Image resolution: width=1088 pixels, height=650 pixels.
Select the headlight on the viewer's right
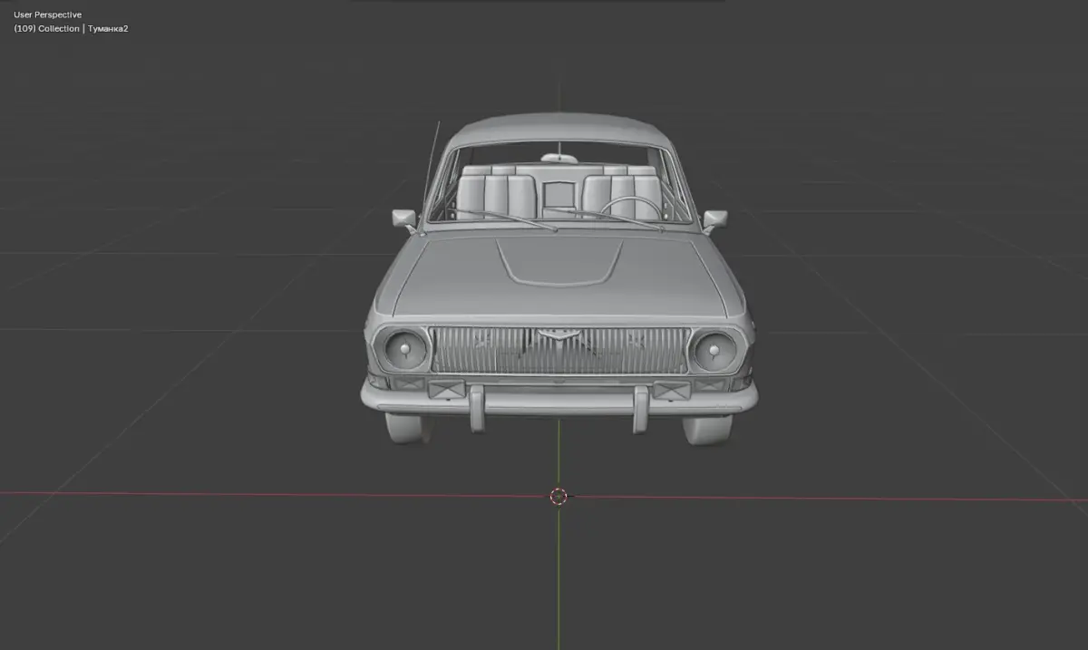click(714, 350)
